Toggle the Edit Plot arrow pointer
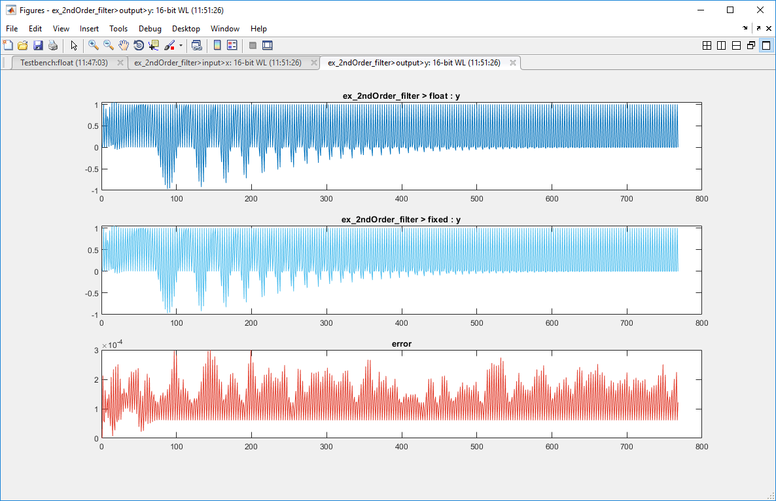Image resolution: width=776 pixels, height=501 pixels. pyautogui.click(x=74, y=45)
